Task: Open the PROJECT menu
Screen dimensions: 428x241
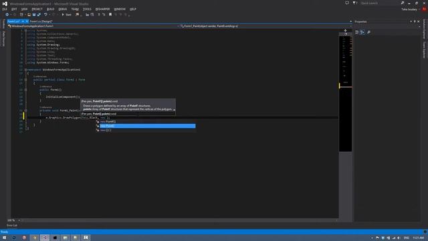Action: tap(37, 9)
